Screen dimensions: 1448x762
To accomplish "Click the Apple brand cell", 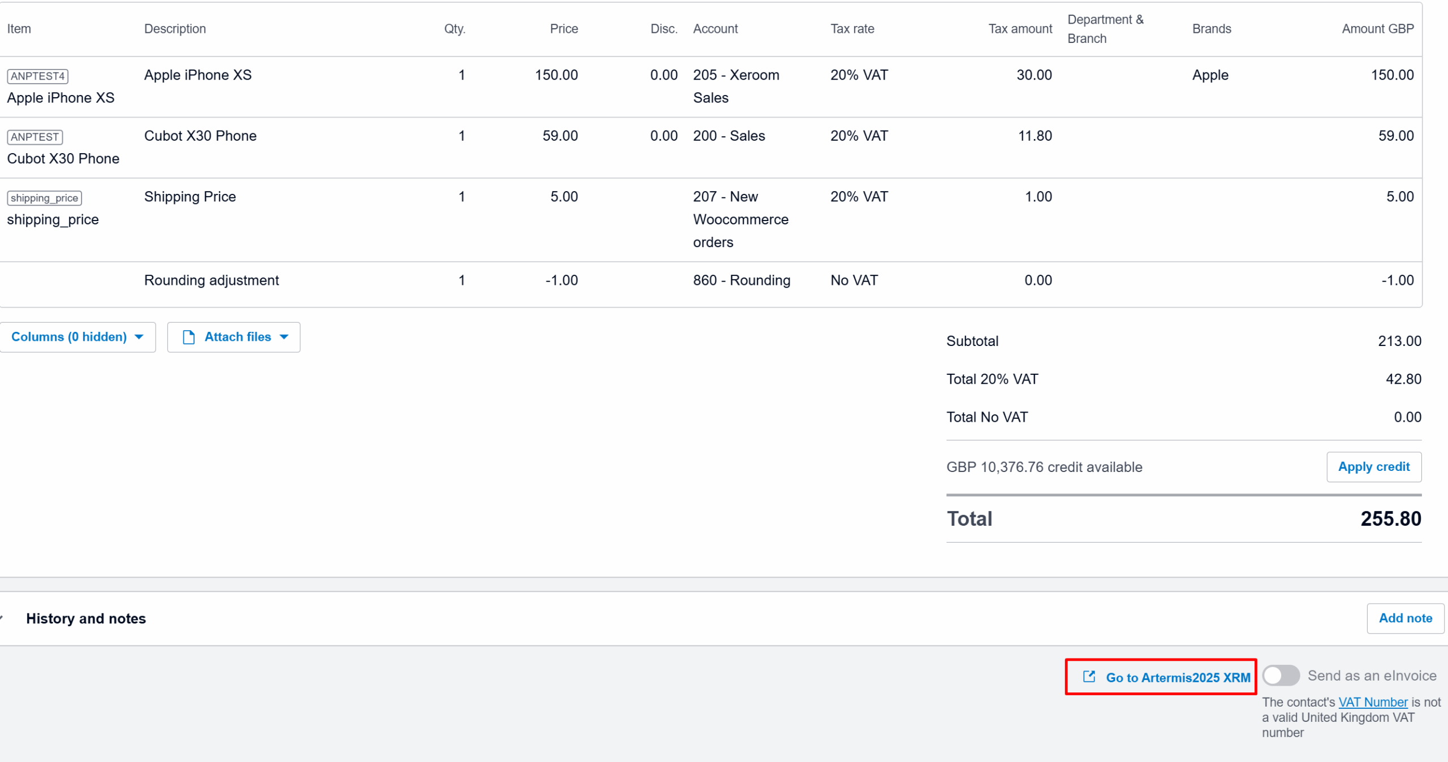I will point(1210,75).
